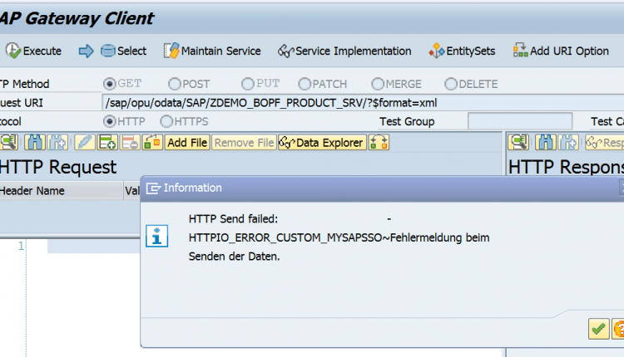624x357 pixels.
Task: Click the 'HTTP Send failed:' message text
Action: [x=233, y=219]
